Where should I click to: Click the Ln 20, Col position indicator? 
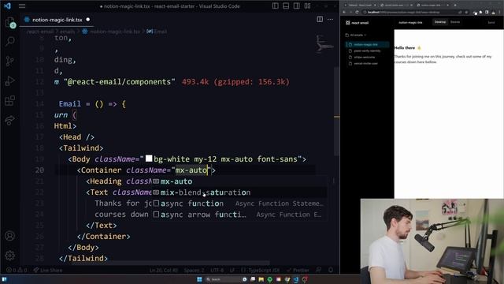tap(164, 270)
